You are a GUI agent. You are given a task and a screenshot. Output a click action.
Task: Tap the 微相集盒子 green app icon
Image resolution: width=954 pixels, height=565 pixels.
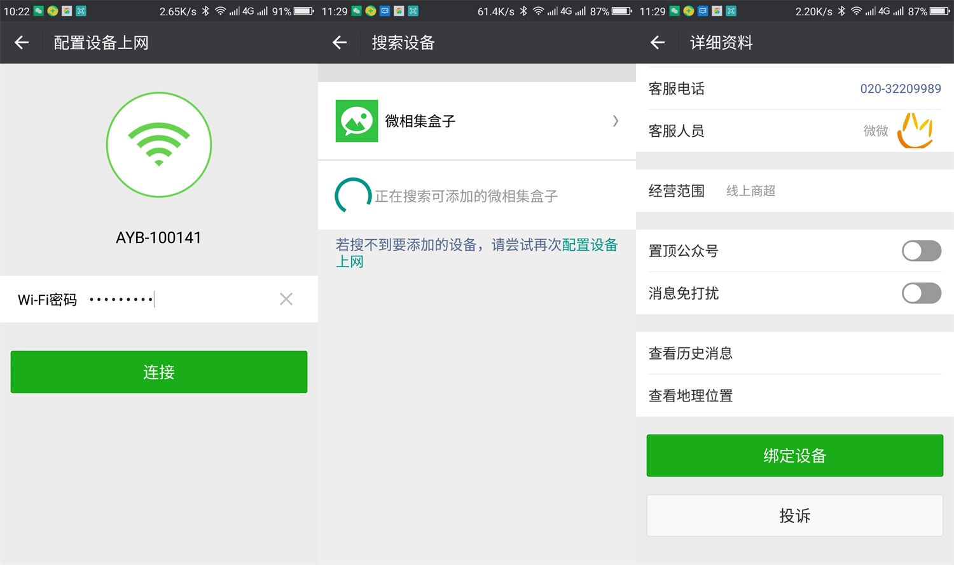pos(357,121)
